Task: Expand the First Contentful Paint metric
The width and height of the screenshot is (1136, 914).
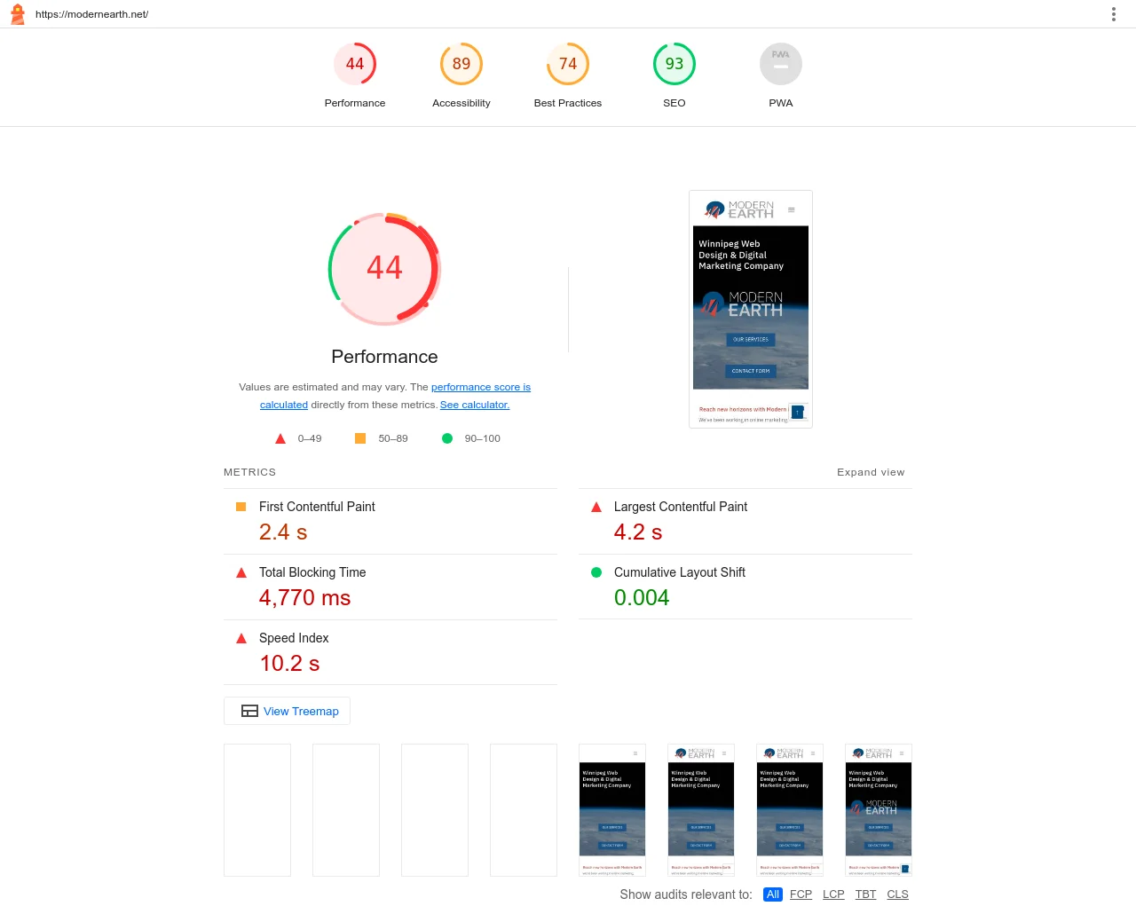Action: (317, 507)
